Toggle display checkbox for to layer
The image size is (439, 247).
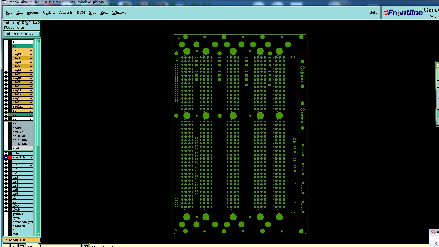(6, 42)
